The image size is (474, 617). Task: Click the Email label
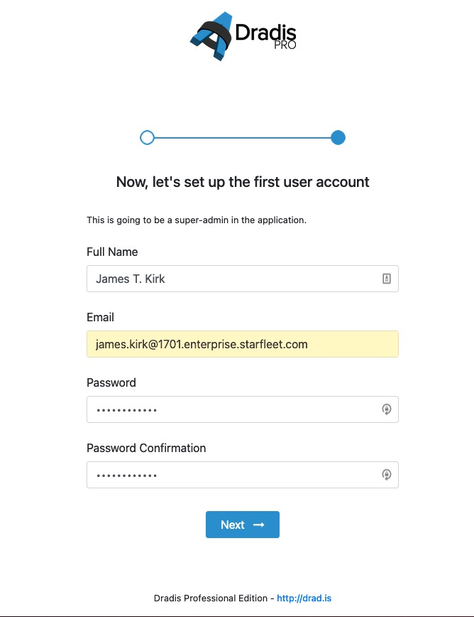click(100, 317)
